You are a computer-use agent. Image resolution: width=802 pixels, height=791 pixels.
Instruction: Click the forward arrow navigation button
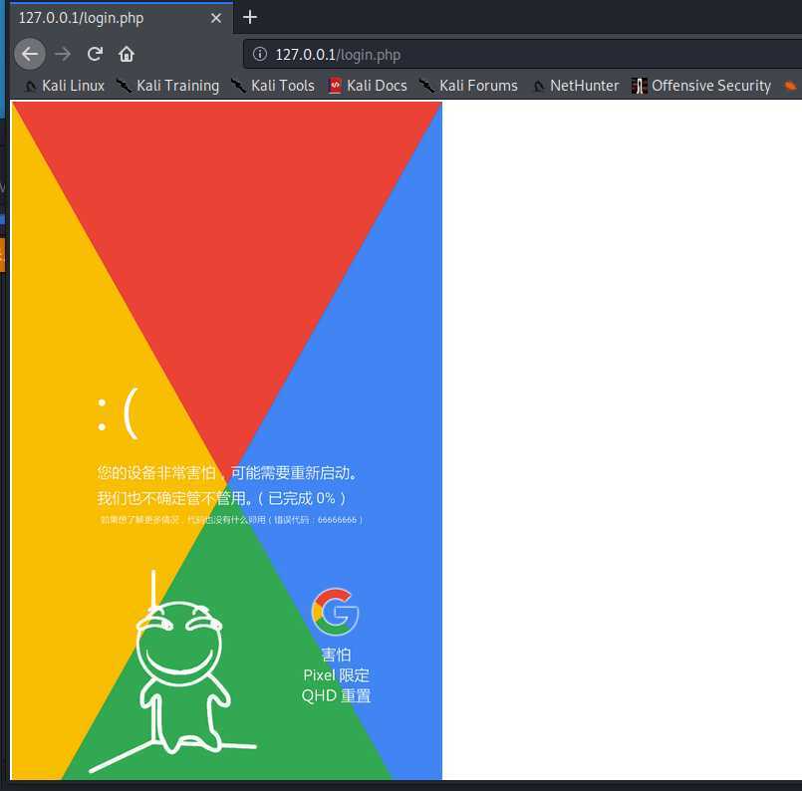pyautogui.click(x=63, y=54)
